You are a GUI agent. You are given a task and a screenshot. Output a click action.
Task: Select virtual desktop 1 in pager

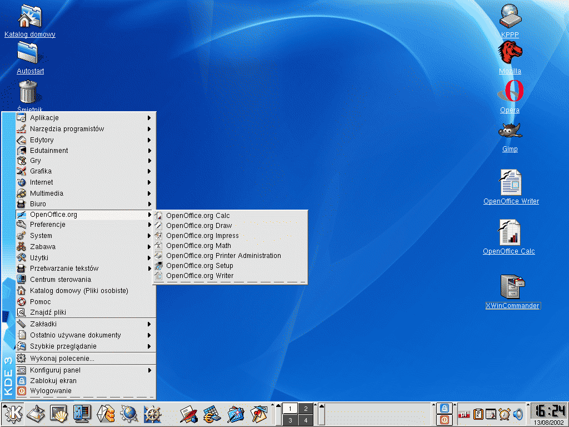290,409
